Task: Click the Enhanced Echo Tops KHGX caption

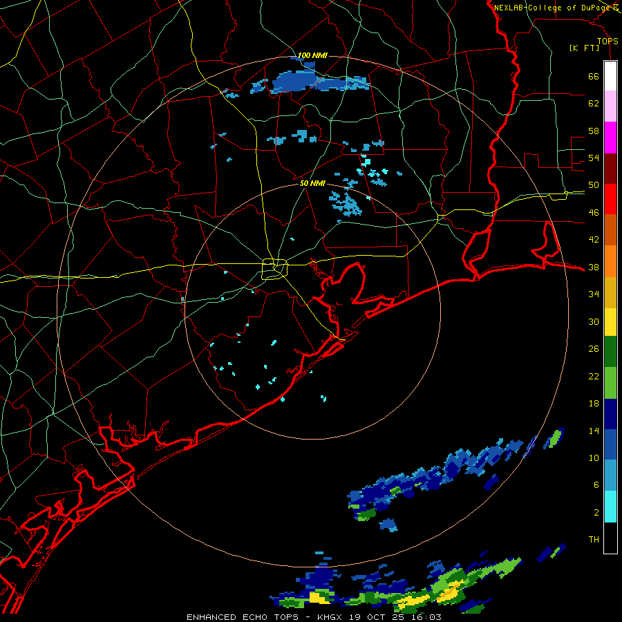Action: (314, 617)
